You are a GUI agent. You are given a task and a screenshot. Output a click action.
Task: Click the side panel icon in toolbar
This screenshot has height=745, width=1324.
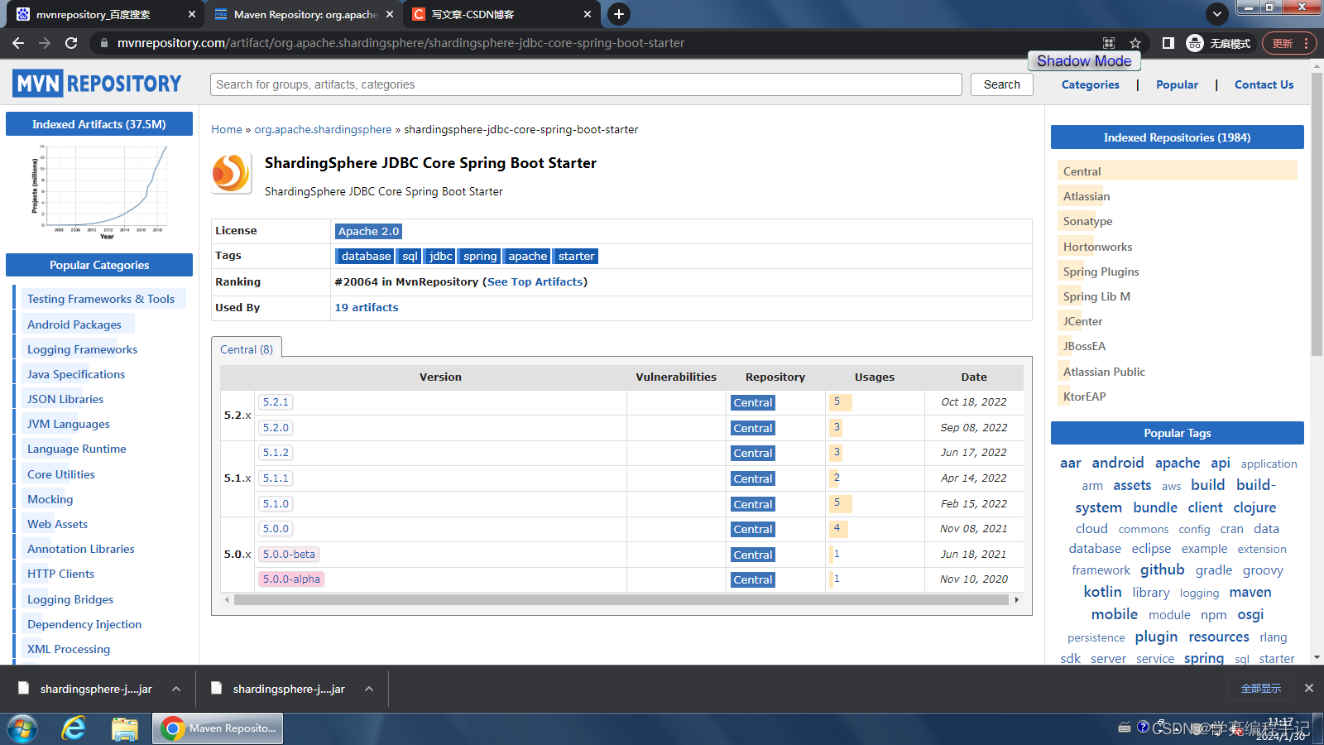[1168, 43]
